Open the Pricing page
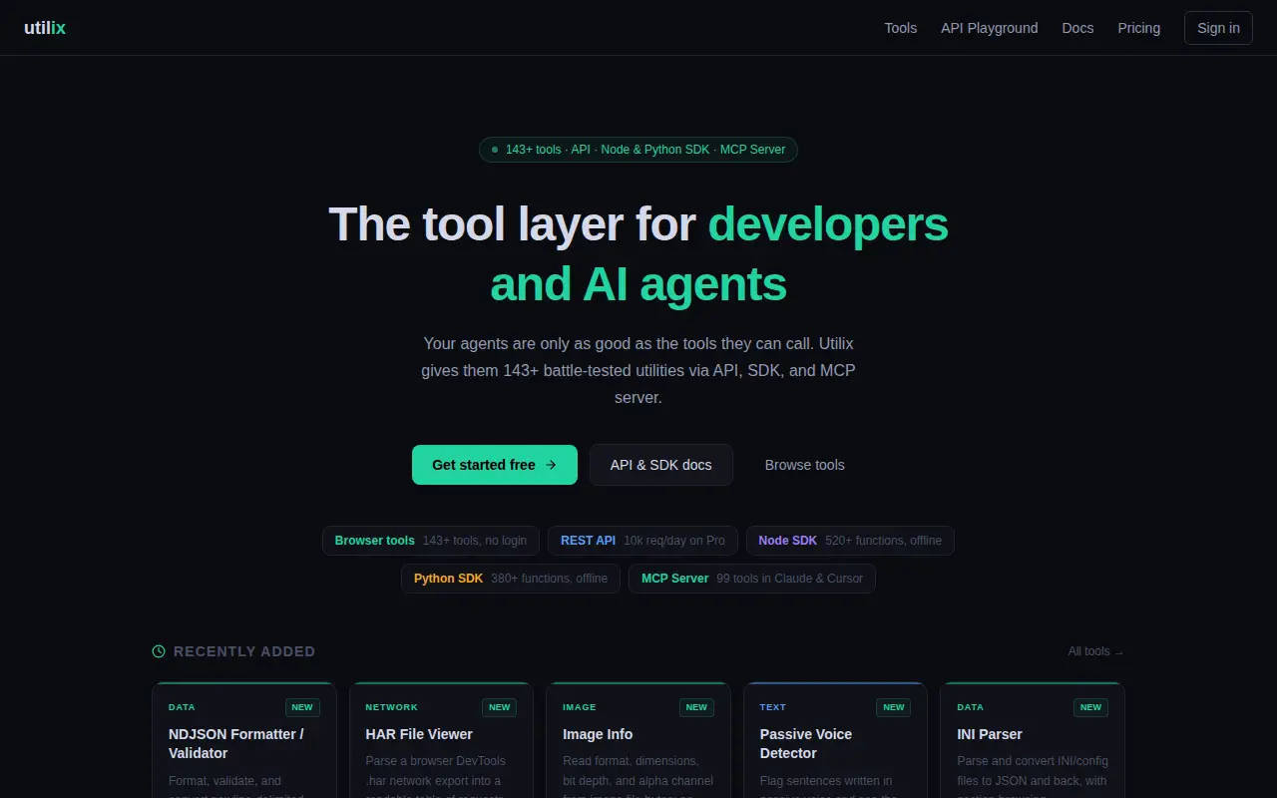The width and height of the screenshot is (1277, 798). 1138,28
